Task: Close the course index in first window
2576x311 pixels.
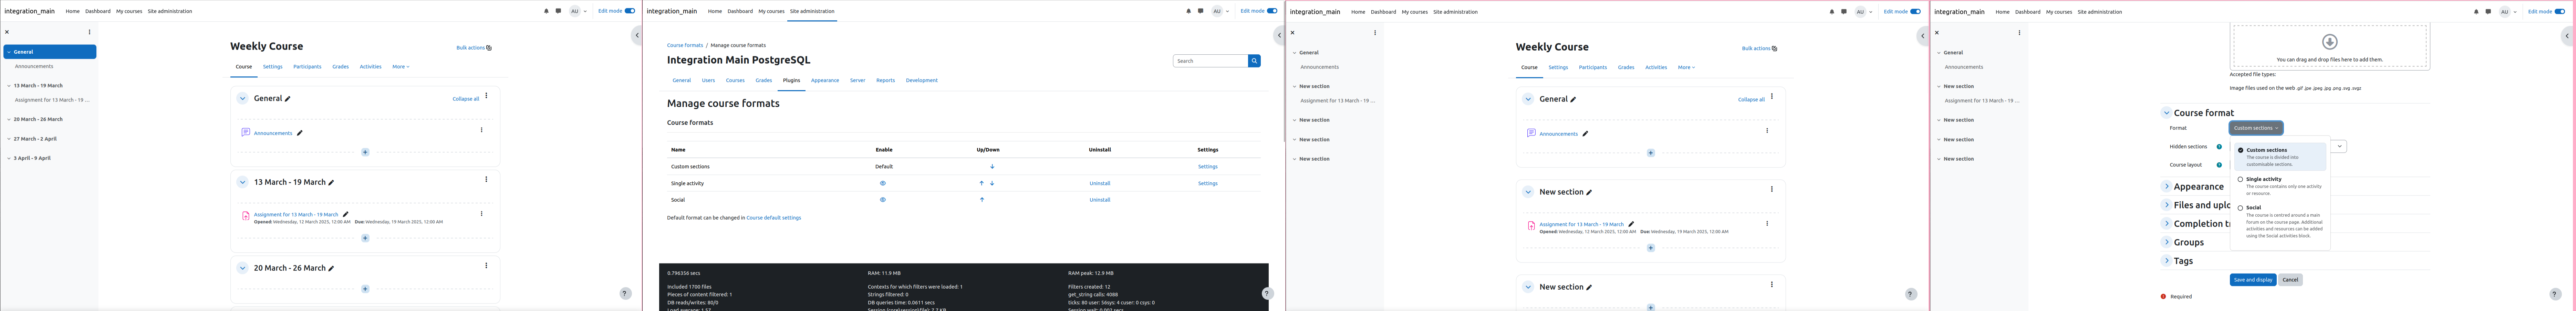Action: point(7,32)
